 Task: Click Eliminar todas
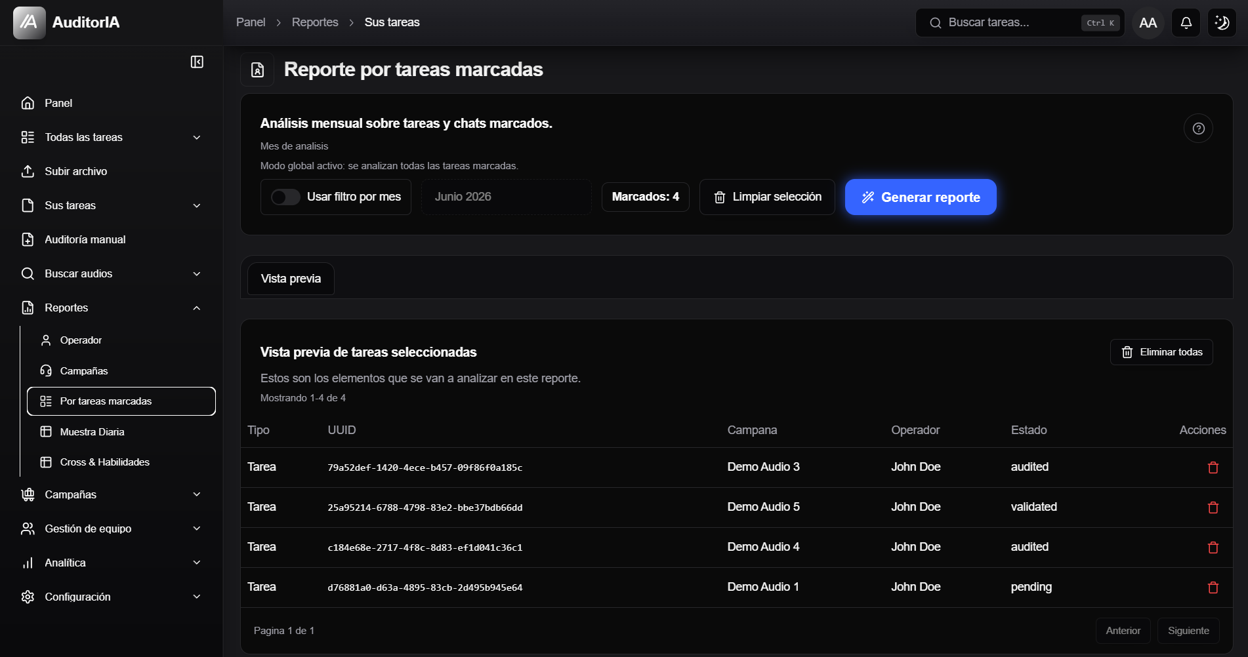(1161, 352)
